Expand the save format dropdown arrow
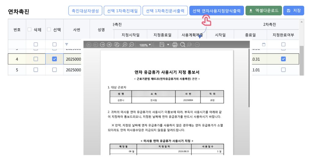Image resolution: width=313 pixels, height=164 pixels. pyautogui.click(x=168, y=45)
